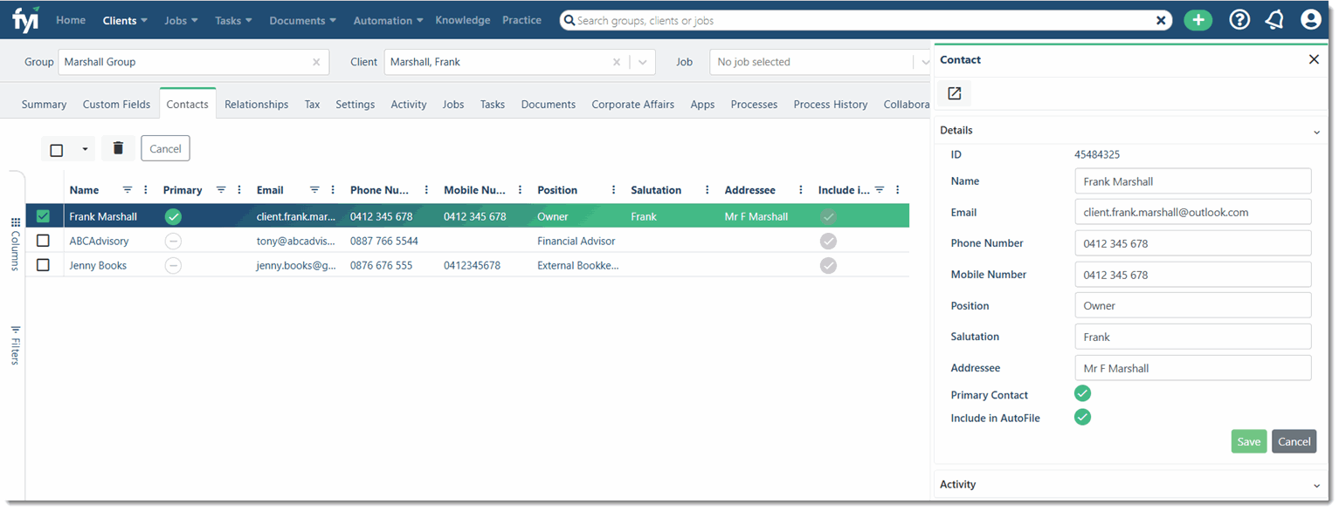
Task: Expand the Client selector dropdown arrow
Action: tap(643, 62)
